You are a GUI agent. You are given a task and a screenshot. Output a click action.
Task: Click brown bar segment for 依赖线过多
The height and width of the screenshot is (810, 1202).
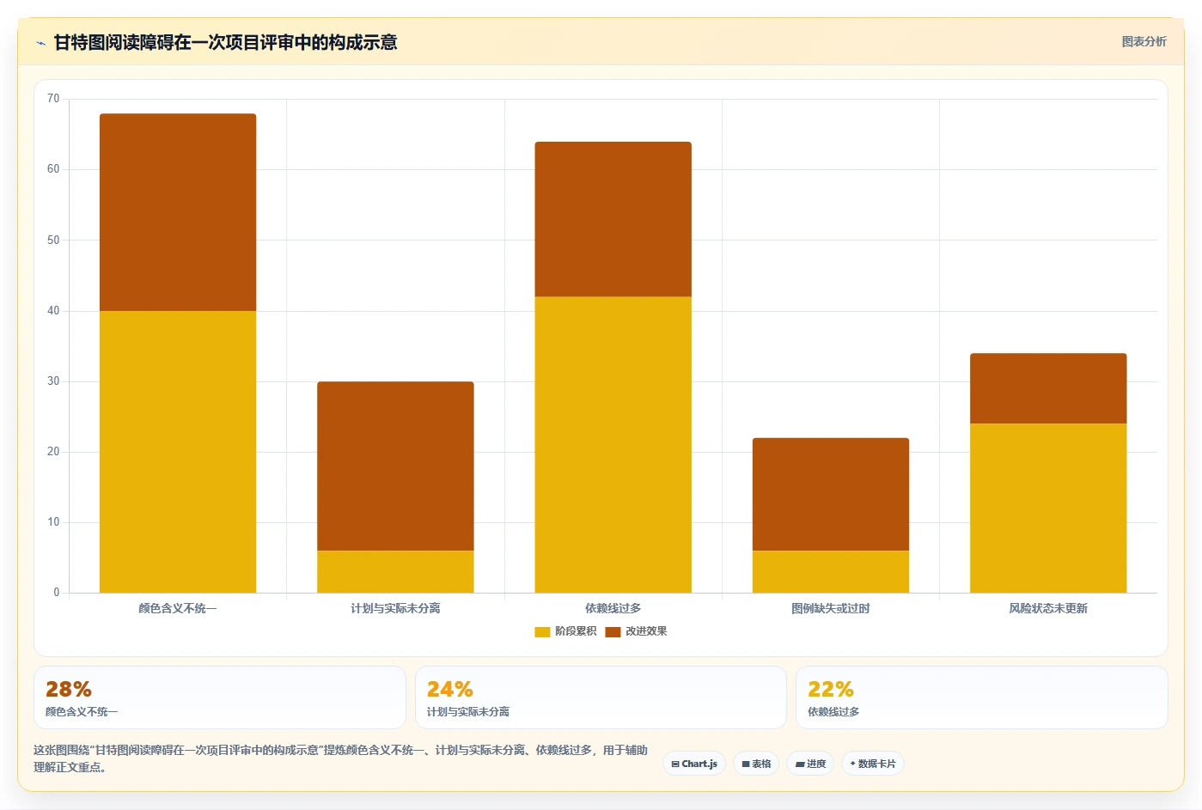pos(613,219)
